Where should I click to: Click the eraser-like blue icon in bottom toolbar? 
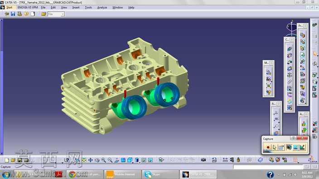click(x=261, y=160)
